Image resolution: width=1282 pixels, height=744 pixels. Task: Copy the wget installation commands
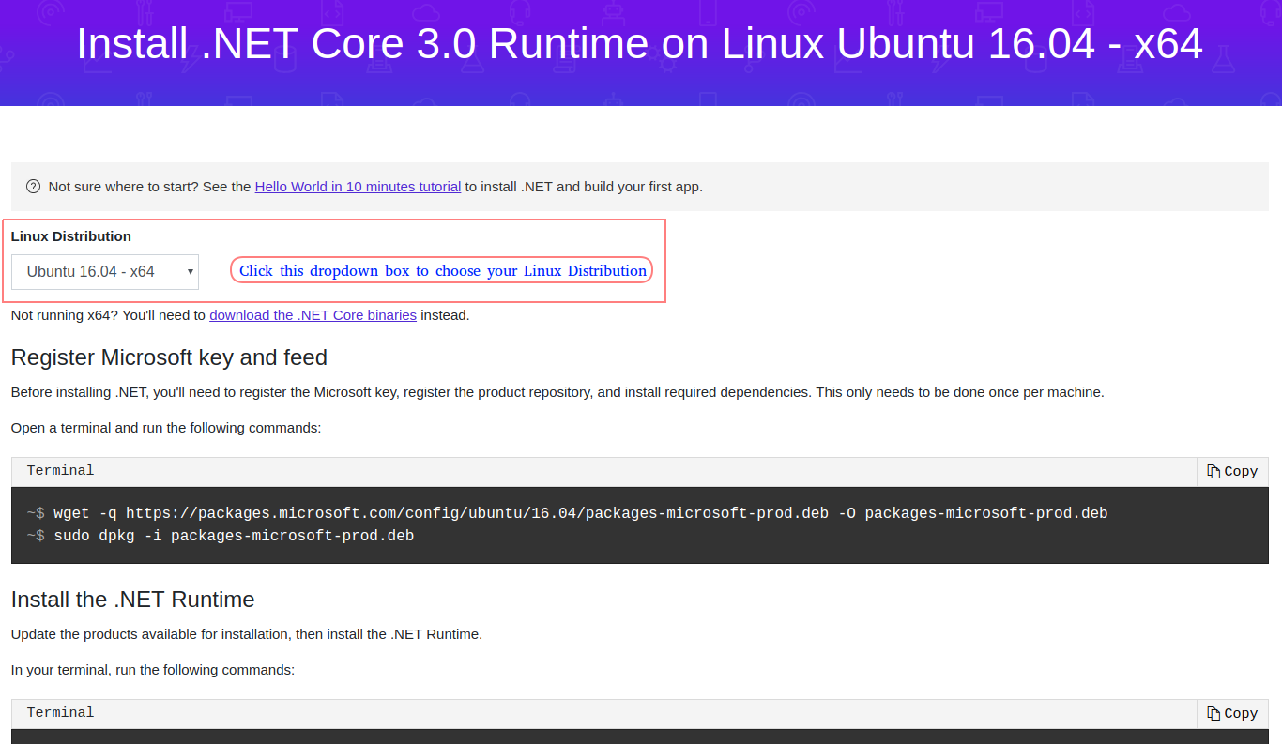pyautogui.click(x=1232, y=471)
